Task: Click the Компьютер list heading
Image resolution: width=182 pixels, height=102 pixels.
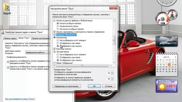Action: click(x=61, y=38)
